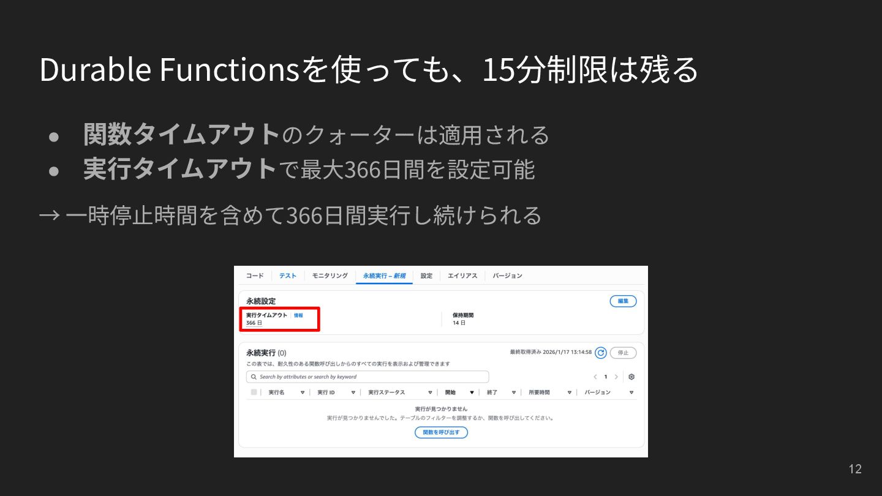Click the 永続実行 (0) heading
This screenshot has height=496, width=882.
click(x=266, y=353)
